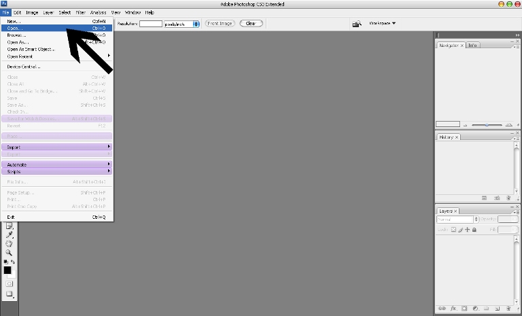
Task: Create new adjustment layer half-circle icon
Action: click(475, 309)
